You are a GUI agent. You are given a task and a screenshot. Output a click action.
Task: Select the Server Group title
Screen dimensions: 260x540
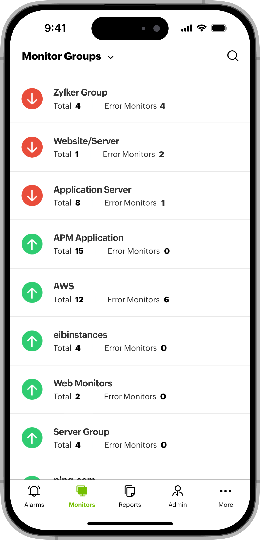(x=81, y=432)
